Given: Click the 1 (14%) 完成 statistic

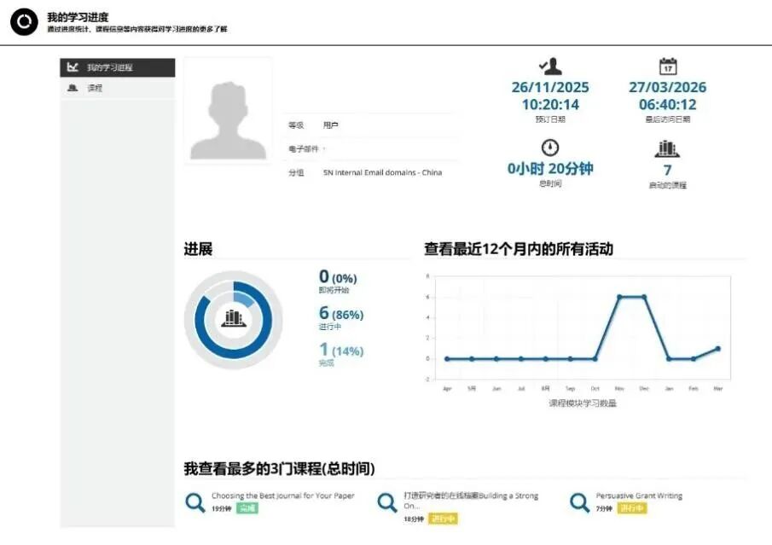Looking at the screenshot, I should click(x=340, y=354).
